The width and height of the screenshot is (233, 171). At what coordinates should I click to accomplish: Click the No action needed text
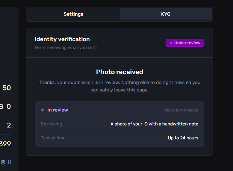[x=182, y=110]
